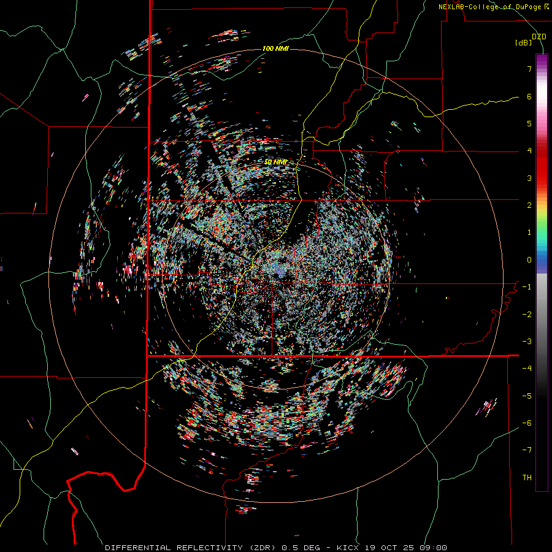
Task: Click the "-5" value on the scale
Action: 527,396
